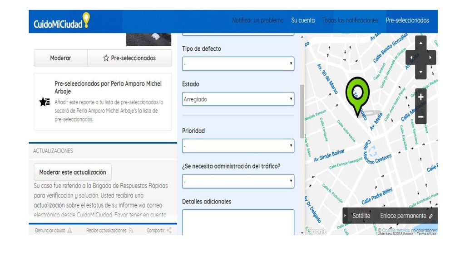Open Su cuenta menu item
The width and height of the screenshot is (465, 261).
tap(303, 20)
